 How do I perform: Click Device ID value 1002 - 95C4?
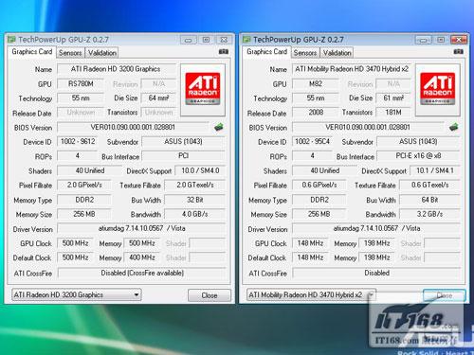pyautogui.click(x=313, y=141)
